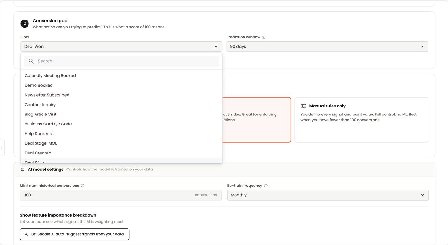Viewport: 448px width, 245px height.
Task: Choose Calendly Meeting Booked from the goal list
Action: click(122, 76)
